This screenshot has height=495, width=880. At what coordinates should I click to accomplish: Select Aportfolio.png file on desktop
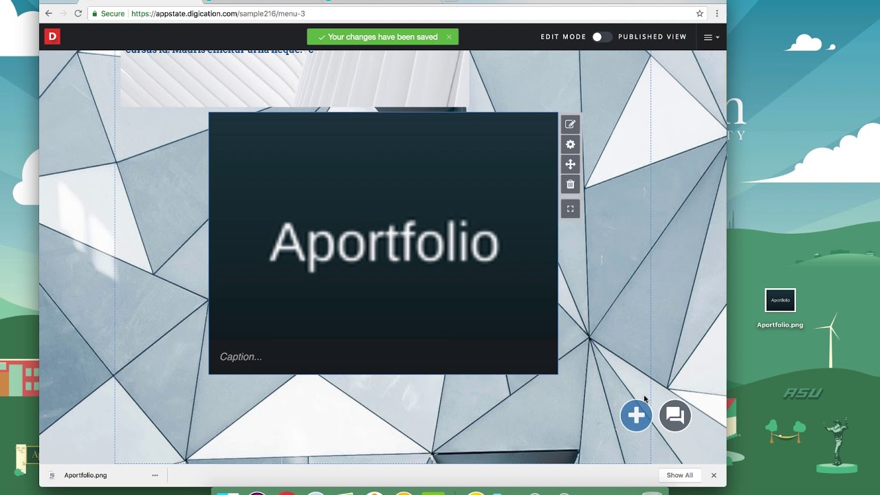click(780, 300)
